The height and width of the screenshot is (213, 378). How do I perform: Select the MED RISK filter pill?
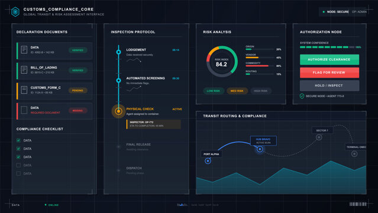tap(237, 91)
